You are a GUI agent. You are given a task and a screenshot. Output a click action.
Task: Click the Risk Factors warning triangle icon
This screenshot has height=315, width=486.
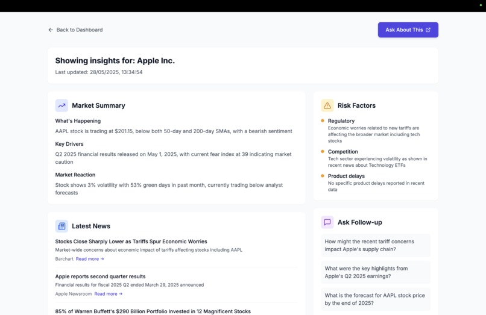click(x=327, y=105)
